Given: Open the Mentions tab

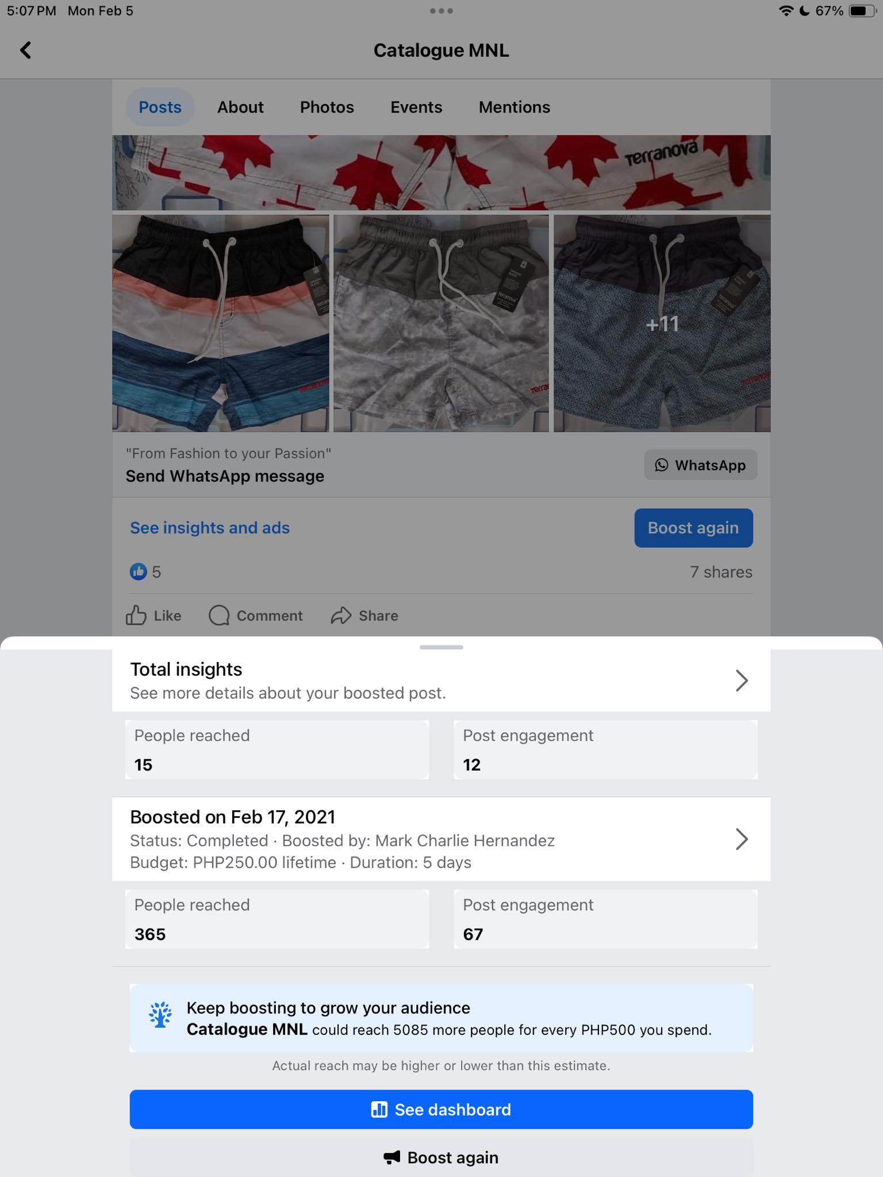Looking at the screenshot, I should click(514, 107).
